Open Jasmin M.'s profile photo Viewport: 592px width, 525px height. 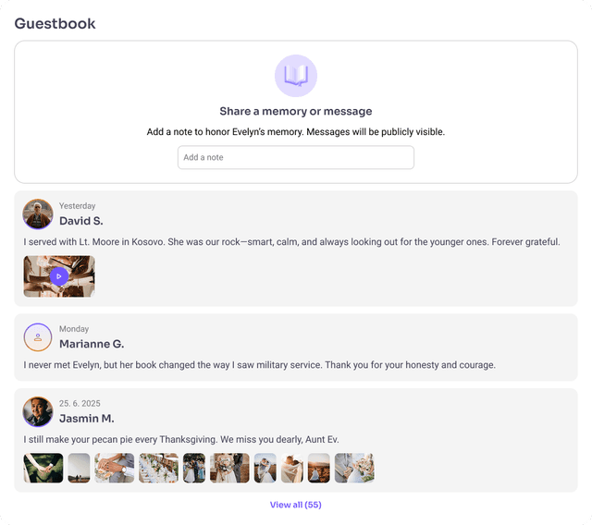point(38,411)
